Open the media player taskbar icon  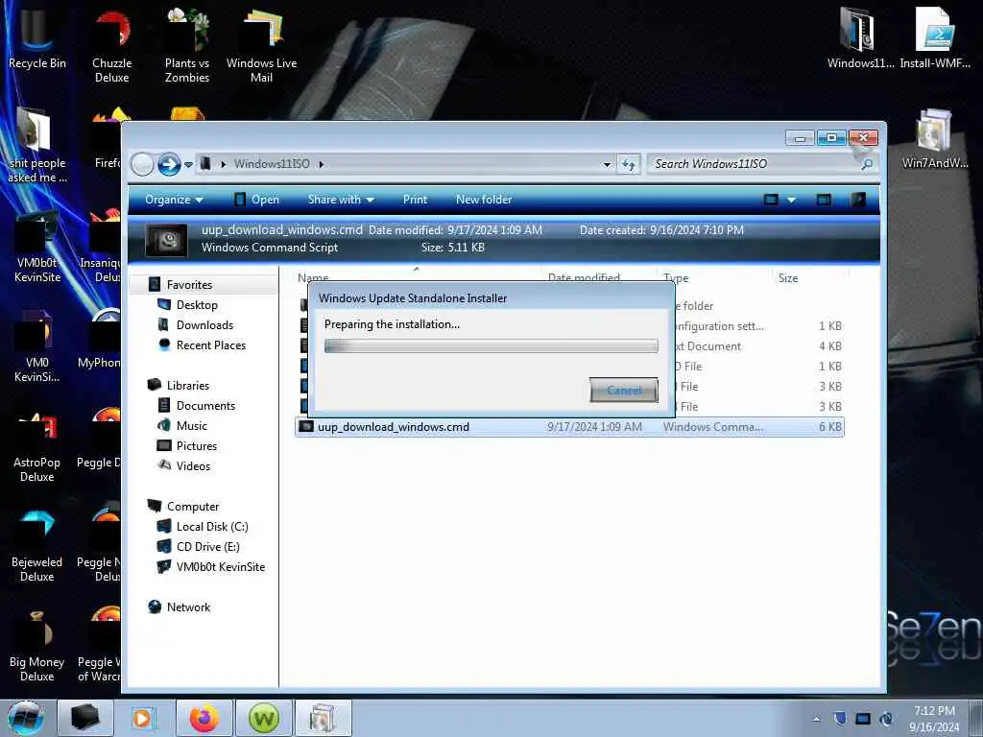[144, 718]
